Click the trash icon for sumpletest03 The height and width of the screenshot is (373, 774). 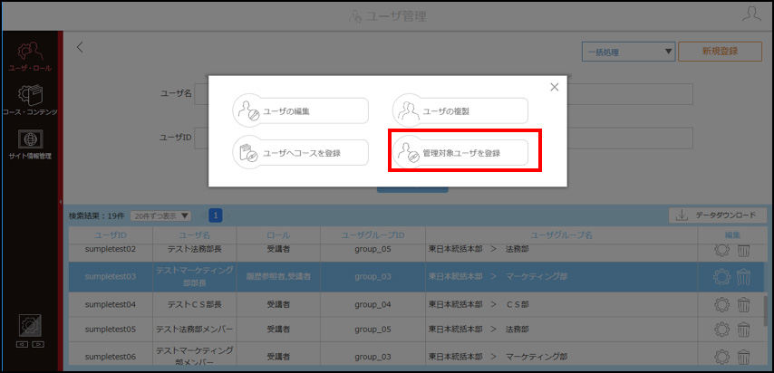pos(743,277)
